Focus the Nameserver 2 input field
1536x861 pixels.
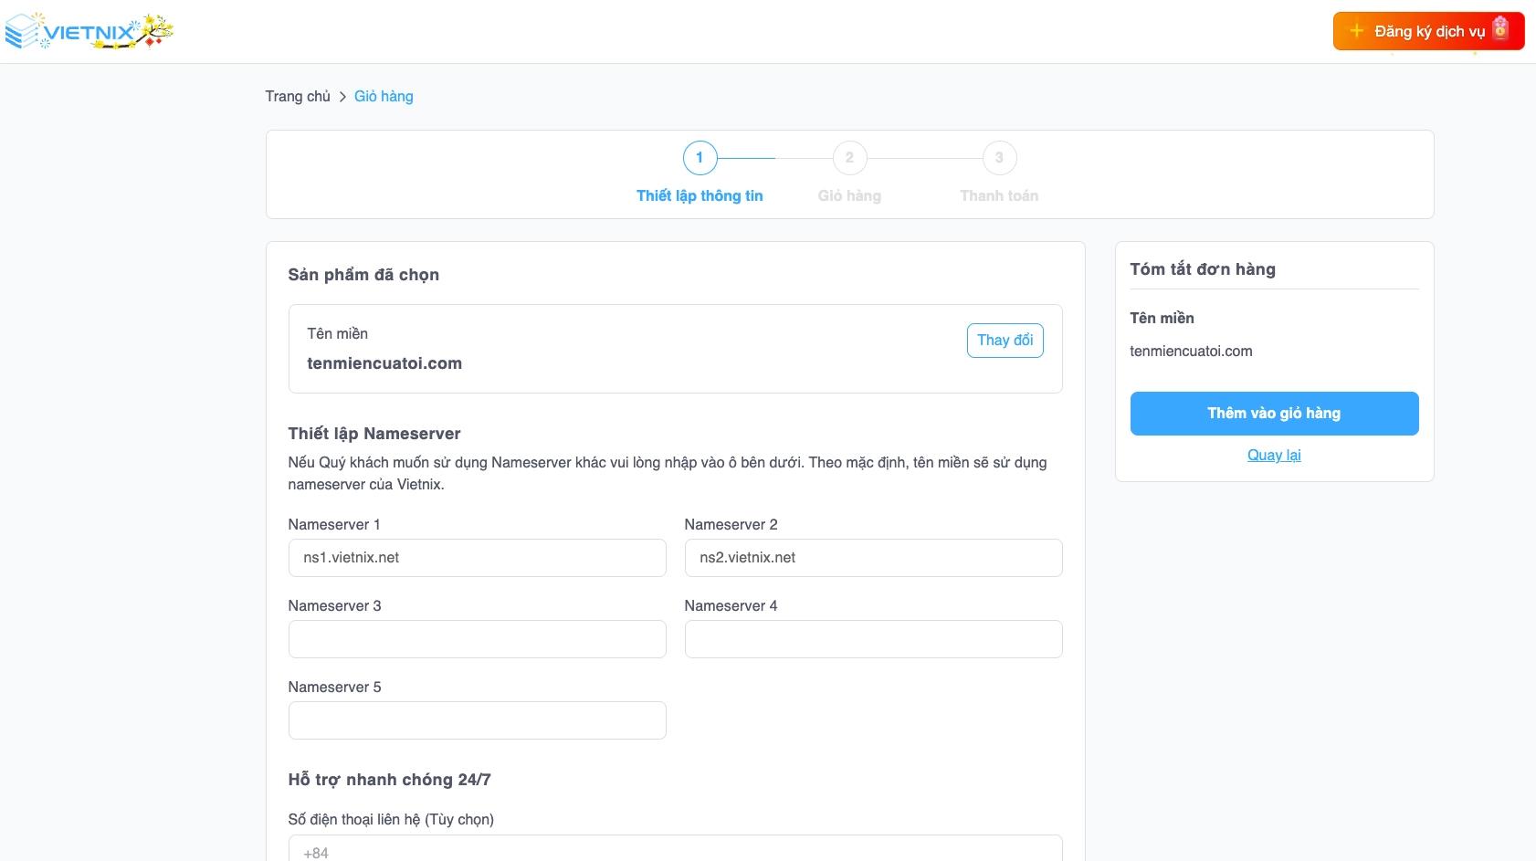tap(873, 558)
